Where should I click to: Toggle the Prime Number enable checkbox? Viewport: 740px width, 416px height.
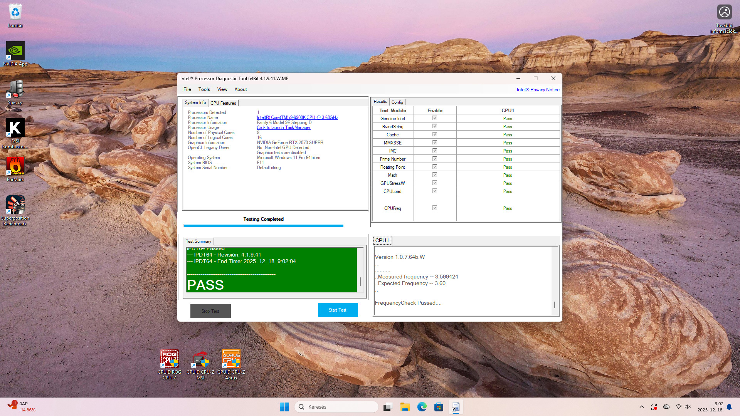click(434, 159)
